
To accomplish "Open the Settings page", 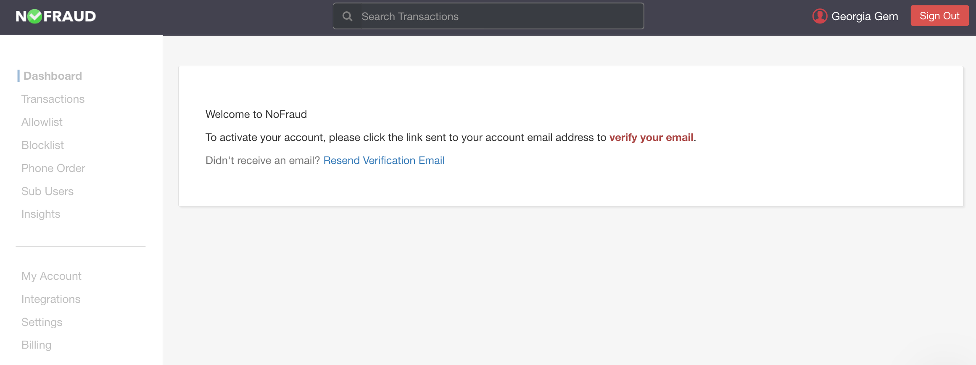I will coord(42,322).
